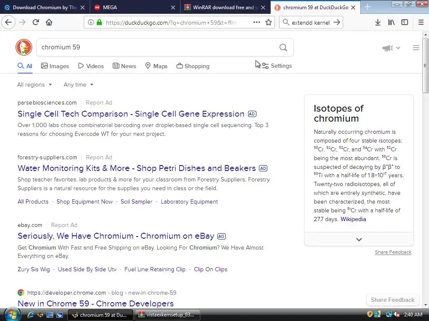429x321 pixels.
Task: Open Zury Sis Wig sublink
Action: click(x=34, y=270)
